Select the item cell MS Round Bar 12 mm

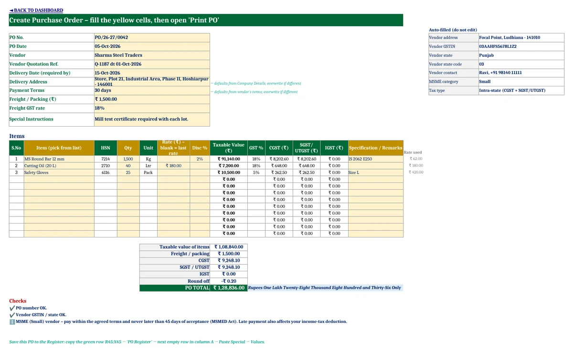(x=59, y=159)
